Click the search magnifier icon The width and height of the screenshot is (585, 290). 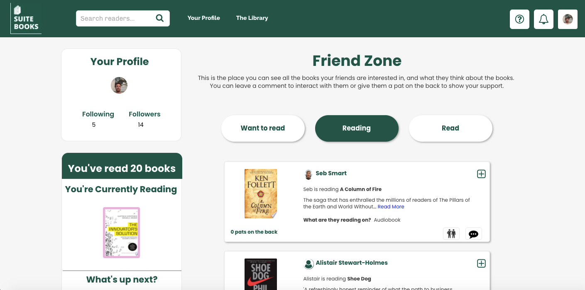(159, 18)
